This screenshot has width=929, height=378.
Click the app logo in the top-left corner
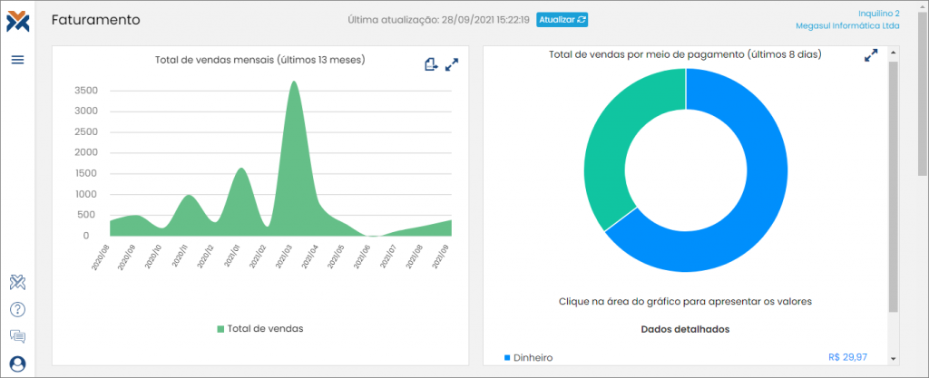[x=17, y=21]
